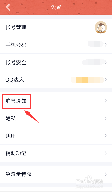Open the profile avatar picture

click(x=101, y=27)
